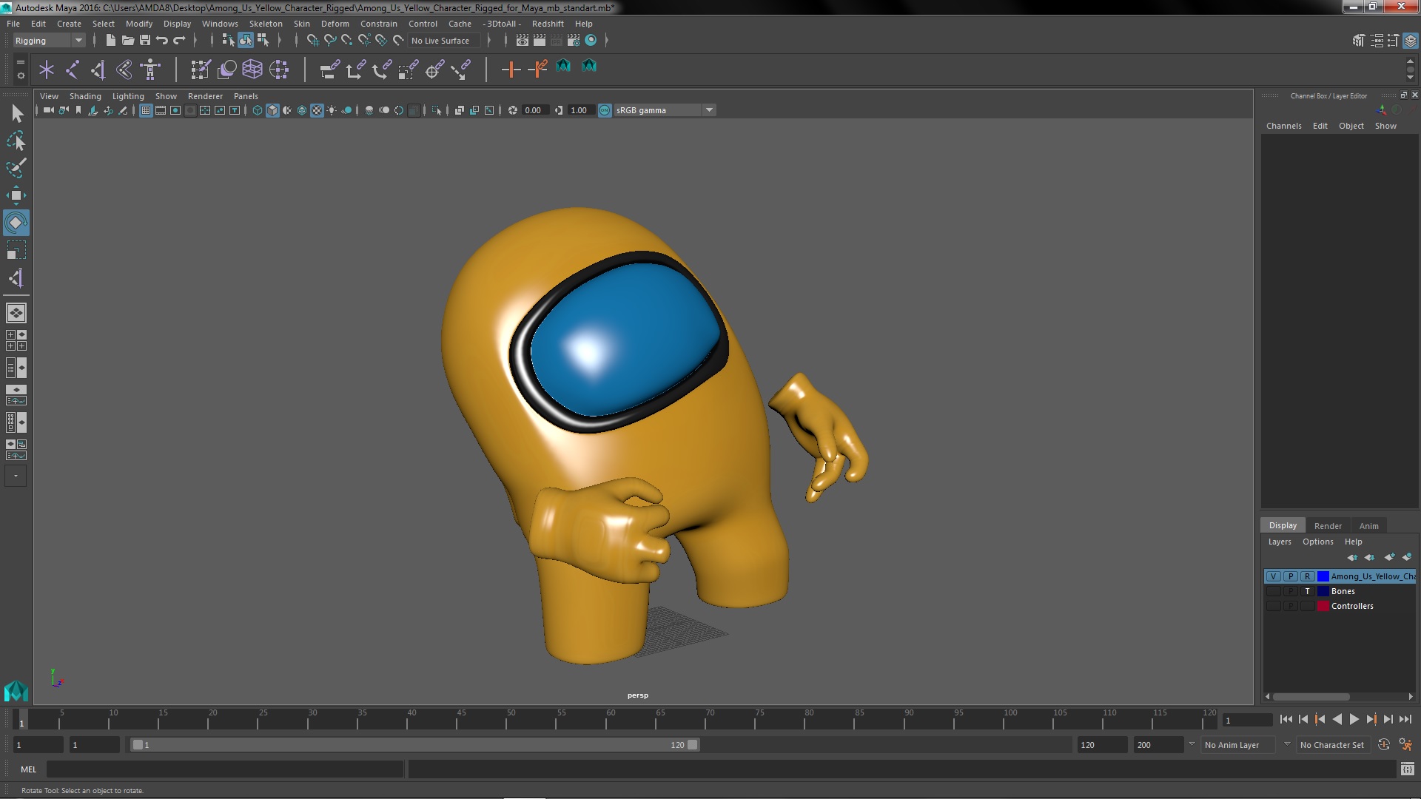Open the Deform menu
Screen dimensions: 1421x799
point(335,24)
